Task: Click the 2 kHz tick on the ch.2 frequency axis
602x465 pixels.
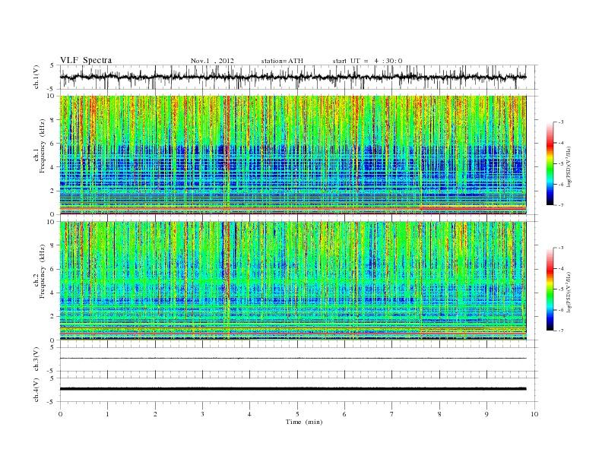Action: click(52, 316)
